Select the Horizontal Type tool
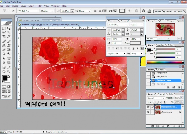Viewport: 187px width, 134px height. click(x=9, y=58)
